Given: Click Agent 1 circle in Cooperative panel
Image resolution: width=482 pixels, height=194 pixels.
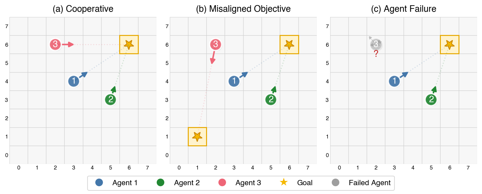Looking at the screenshot, I should (74, 81).
